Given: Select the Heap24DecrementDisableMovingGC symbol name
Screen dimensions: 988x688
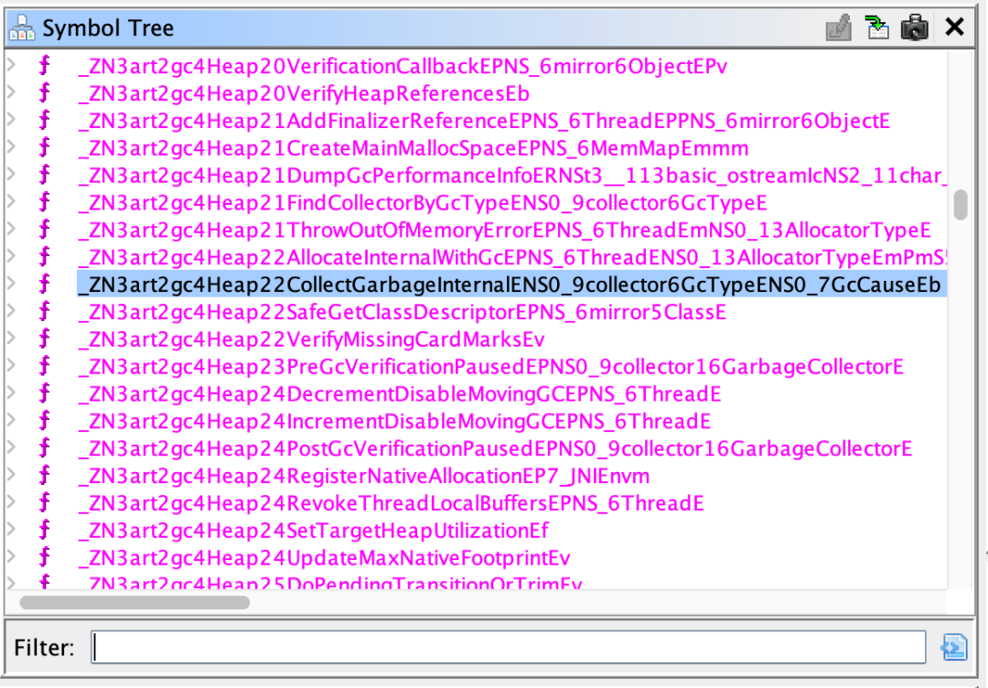Looking at the screenshot, I should (x=400, y=393).
